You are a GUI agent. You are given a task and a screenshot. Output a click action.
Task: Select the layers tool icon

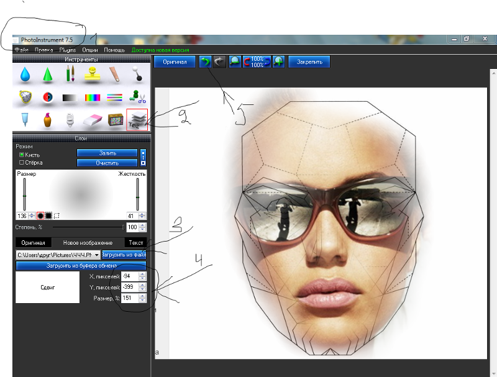[137, 119]
